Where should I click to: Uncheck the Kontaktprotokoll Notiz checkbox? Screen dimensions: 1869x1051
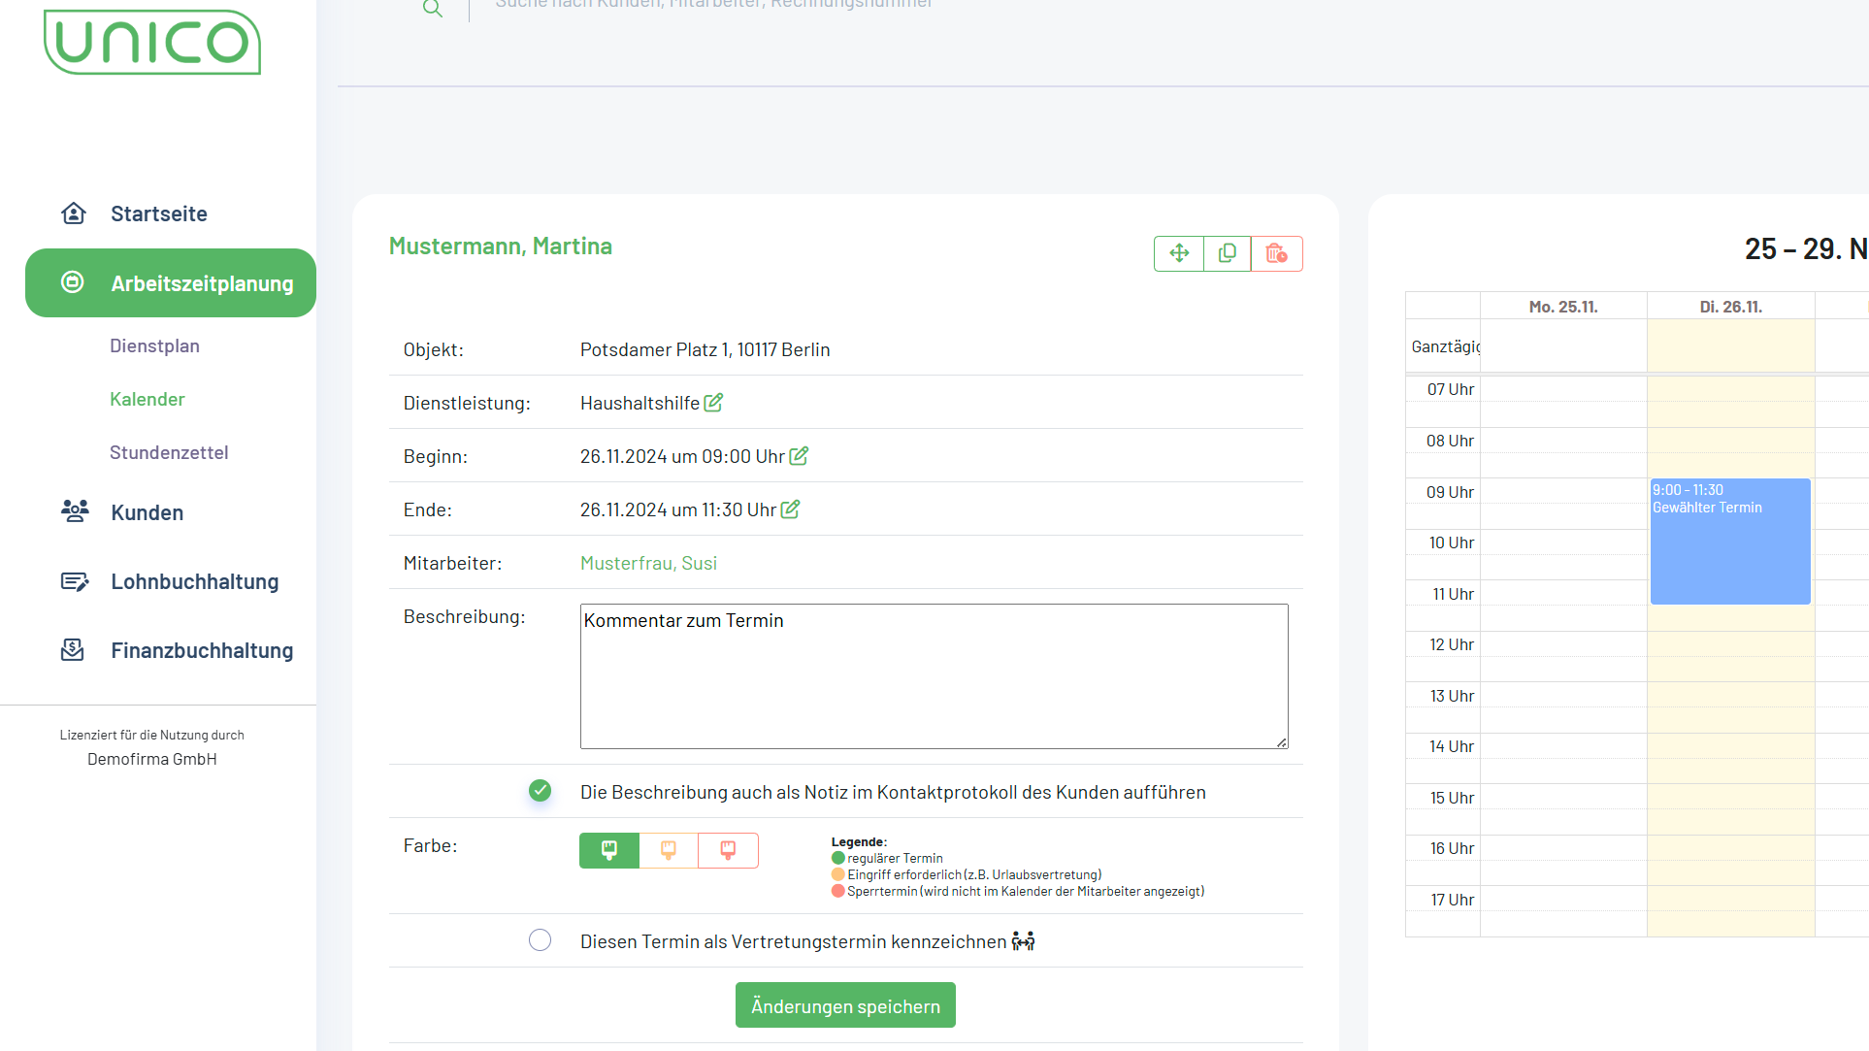[541, 791]
